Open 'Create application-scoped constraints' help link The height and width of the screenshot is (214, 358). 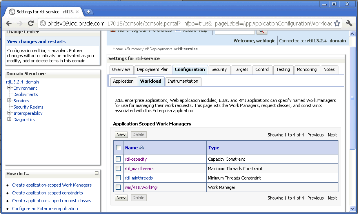pos(47,193)
